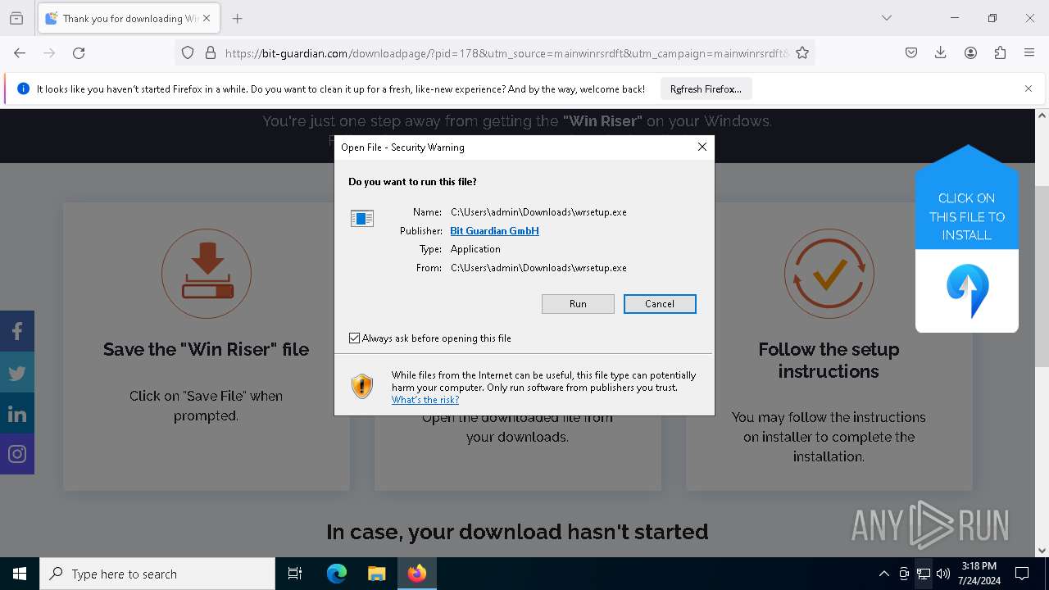
Task: Close the Open File - Security Warning dialog
Action: coord(702,147)
